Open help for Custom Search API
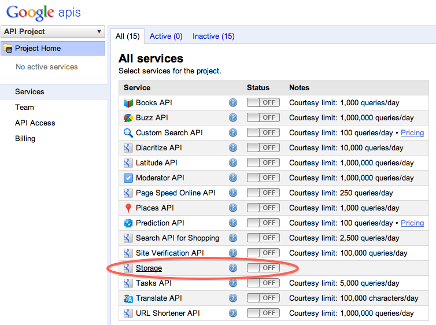The height and width of the screenshot is (325, 436). coord(233,132)
